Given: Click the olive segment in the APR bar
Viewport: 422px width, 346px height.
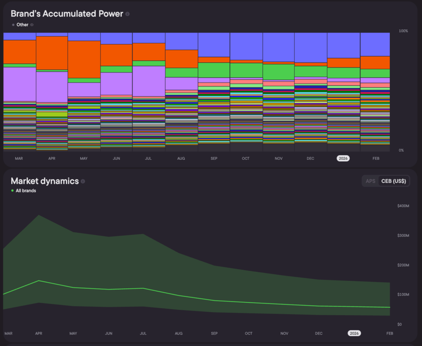Looking at the screenshot, I should point(52,114).
